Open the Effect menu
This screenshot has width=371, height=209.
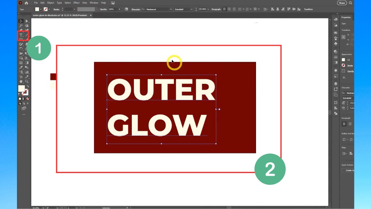tap(77, 3)
